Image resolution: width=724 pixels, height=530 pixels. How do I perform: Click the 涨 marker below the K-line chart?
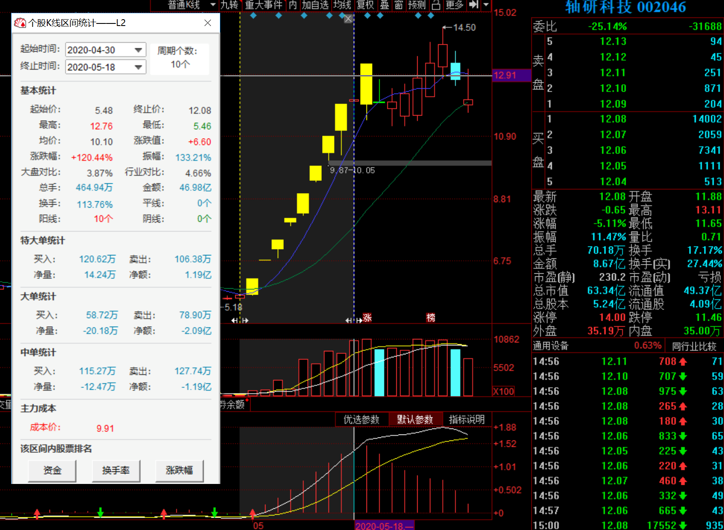367,318
